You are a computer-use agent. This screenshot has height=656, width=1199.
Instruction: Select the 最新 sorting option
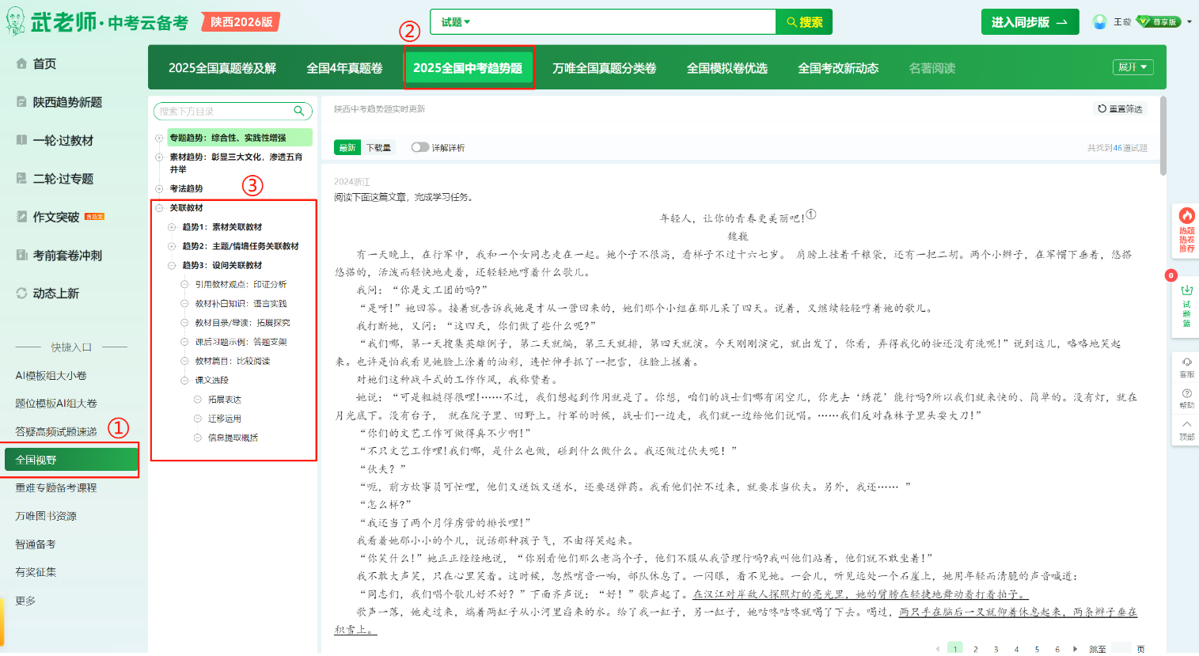pos(346,147)
